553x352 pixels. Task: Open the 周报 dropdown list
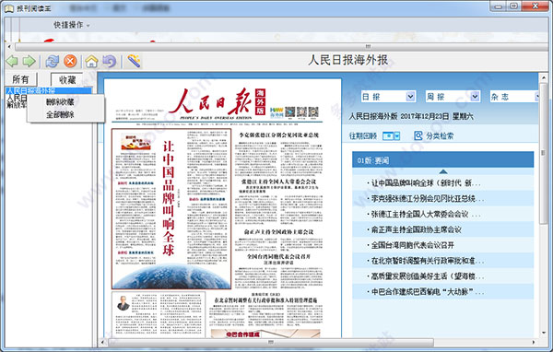[x=475, y=97]
